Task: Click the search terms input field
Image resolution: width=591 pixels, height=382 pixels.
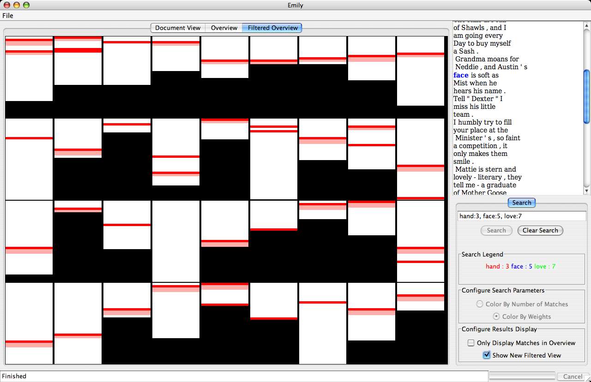Action: point(522,216)
